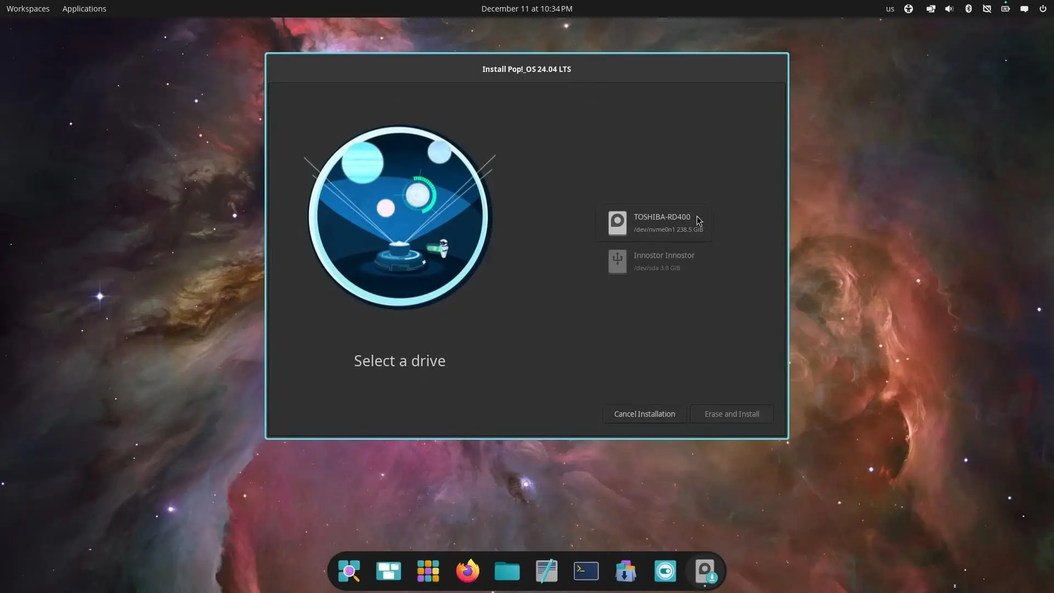Click "/dev/sda 3.8 GiB" text
The image size is (1054, 593).
click(657, 268)
